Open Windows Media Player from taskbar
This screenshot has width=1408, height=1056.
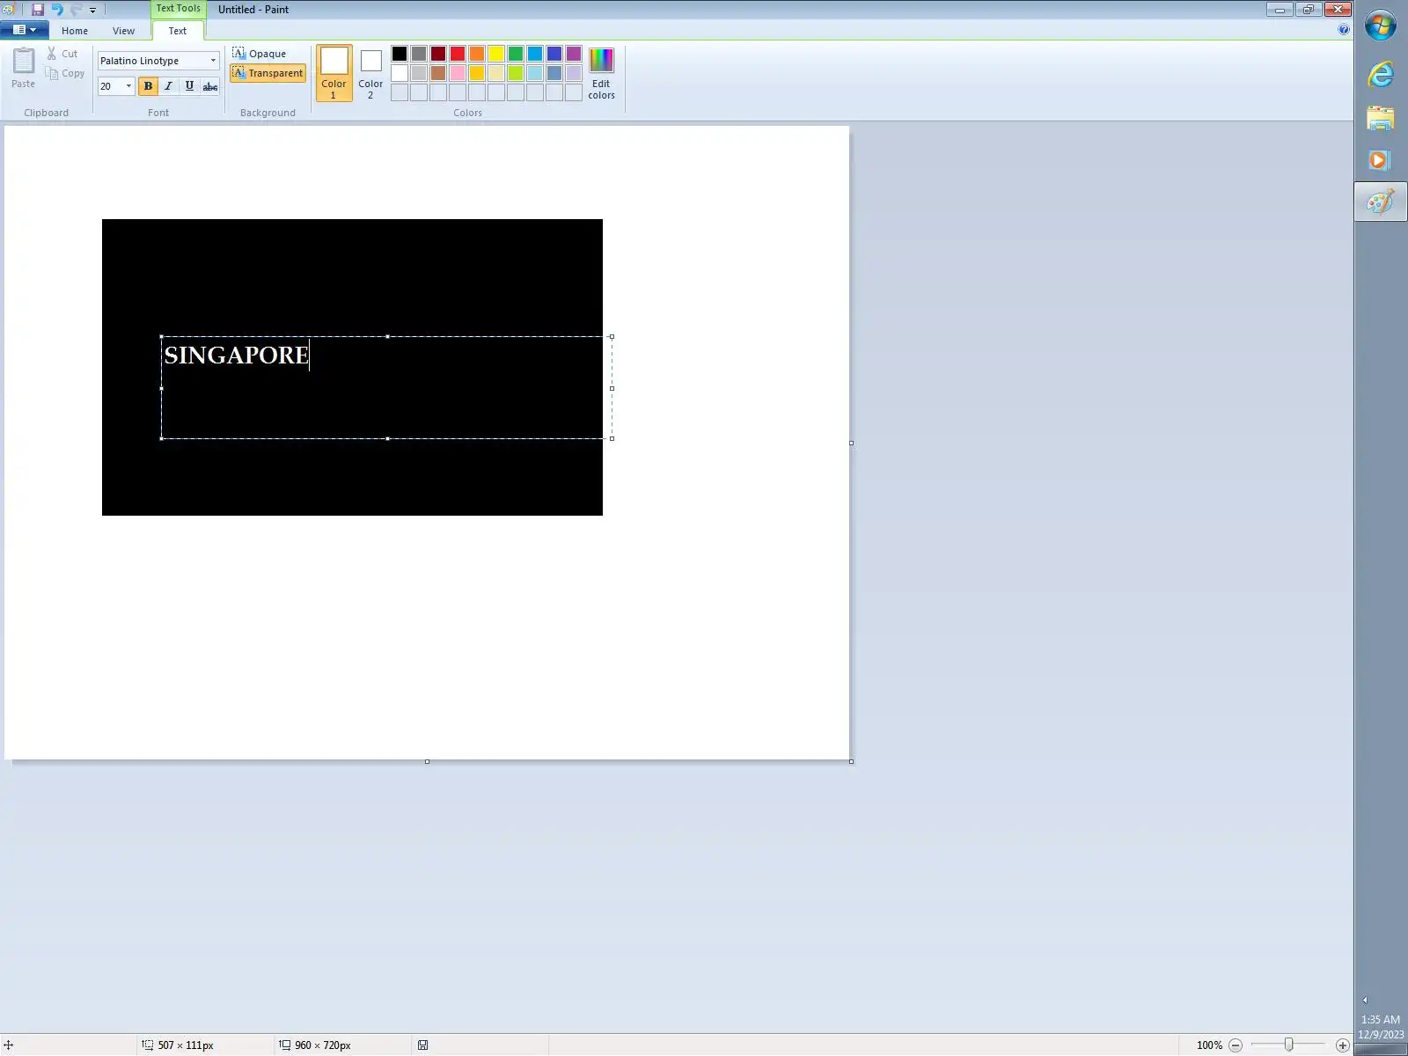(x=1379, y=160)
